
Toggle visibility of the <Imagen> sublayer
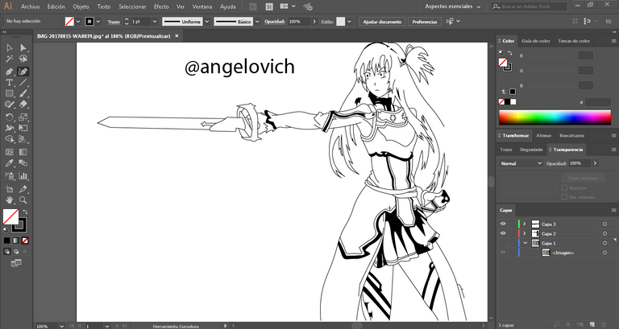503,253
